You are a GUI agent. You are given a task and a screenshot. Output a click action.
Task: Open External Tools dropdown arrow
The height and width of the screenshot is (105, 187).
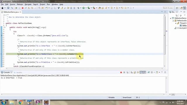pos(96,8)
